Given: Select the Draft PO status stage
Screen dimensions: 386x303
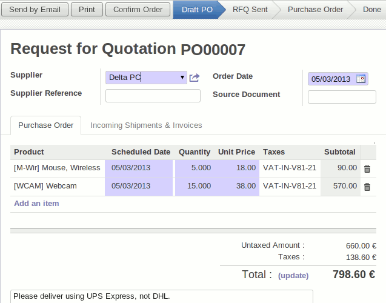Looking at the screenshot, I should (197, 10).
